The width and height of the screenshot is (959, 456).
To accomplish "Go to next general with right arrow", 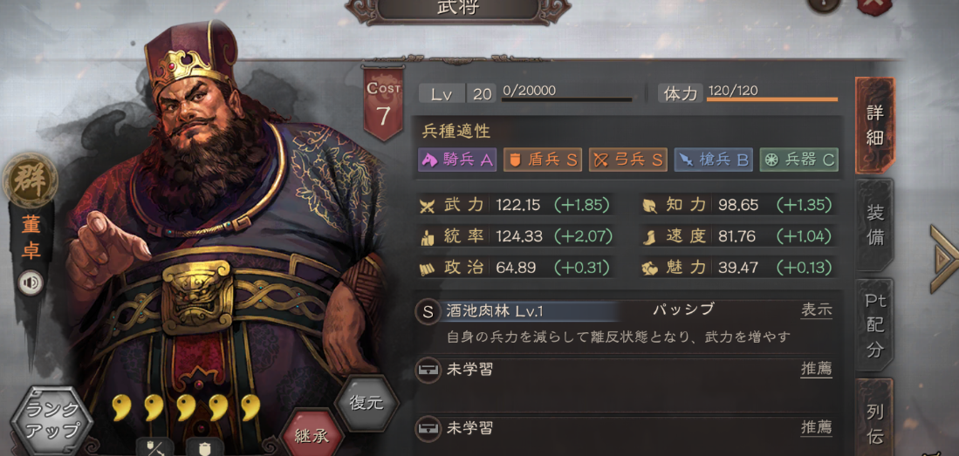I will pos(943,259).
